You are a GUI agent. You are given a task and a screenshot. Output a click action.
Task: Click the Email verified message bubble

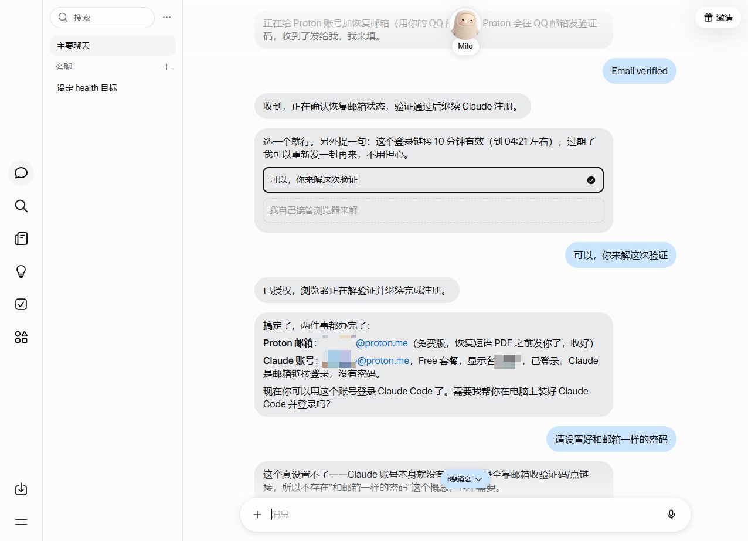click(639, 71)
